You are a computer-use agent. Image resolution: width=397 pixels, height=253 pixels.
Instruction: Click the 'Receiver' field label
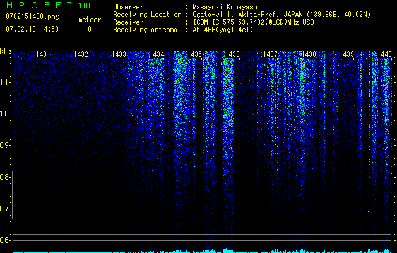click(128, 22)
